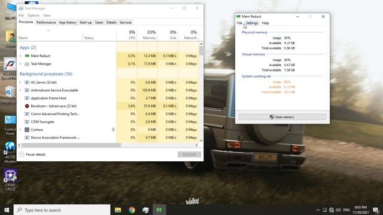
Task: Click the Status column header
Action: click(99, 35)
